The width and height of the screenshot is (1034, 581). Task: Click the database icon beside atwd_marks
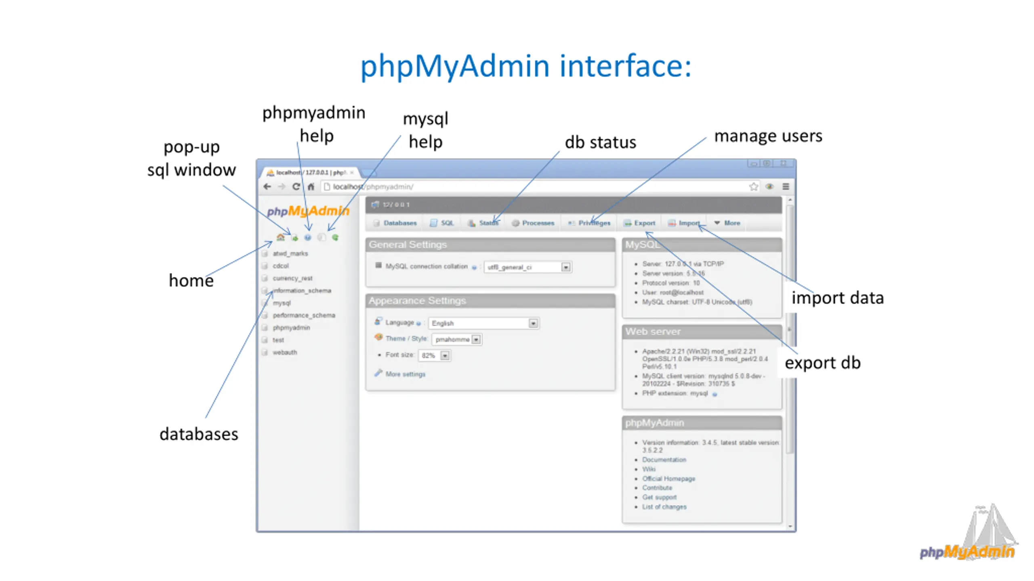(265, 253)
